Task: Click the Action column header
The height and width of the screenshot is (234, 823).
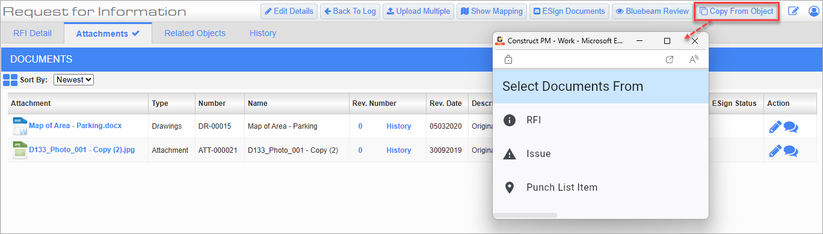Action: coord(789,103)
